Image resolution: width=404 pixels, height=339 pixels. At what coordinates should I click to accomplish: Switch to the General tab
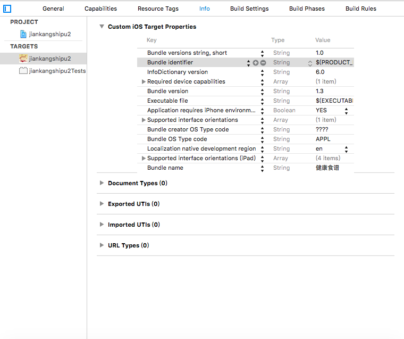(x=53, y=9)
